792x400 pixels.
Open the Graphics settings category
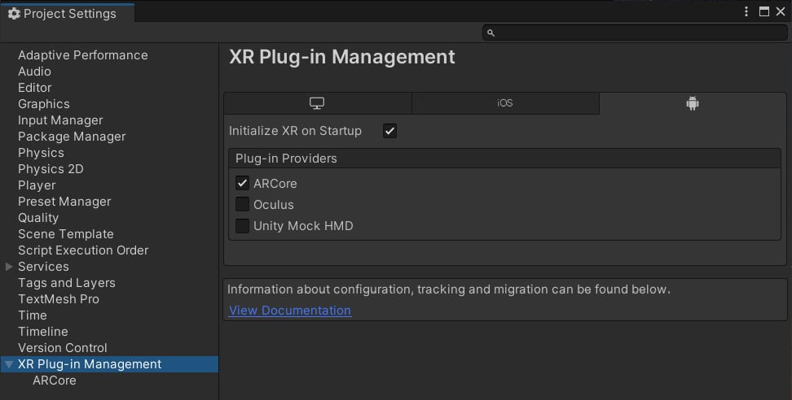(44, 104)
